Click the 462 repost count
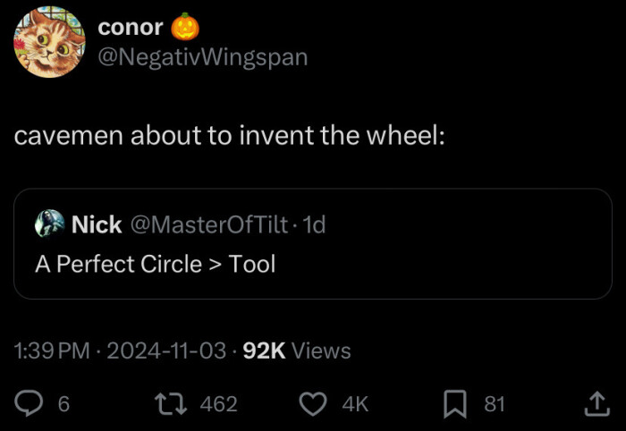Screen dimensions: 626x431 click(x=218, y=404)
